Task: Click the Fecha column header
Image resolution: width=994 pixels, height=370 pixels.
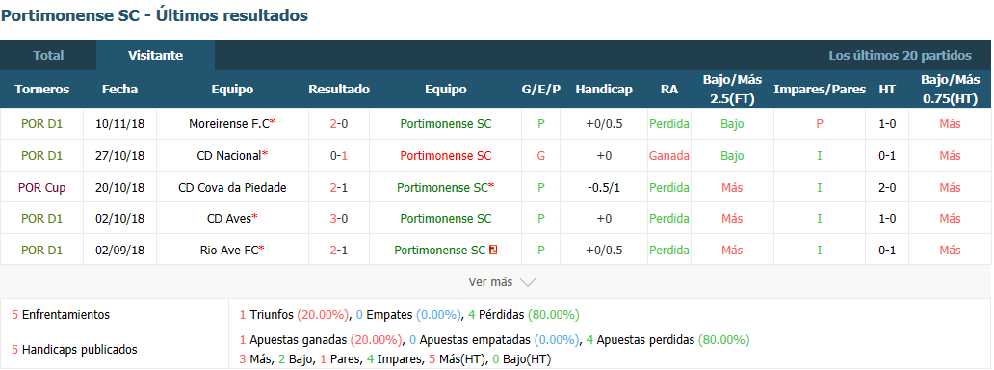Action: [119, 90]
